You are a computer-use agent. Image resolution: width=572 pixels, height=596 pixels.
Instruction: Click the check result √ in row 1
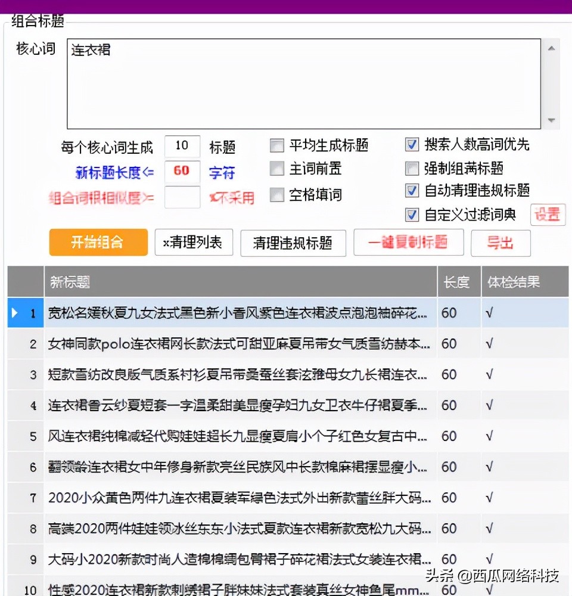point(525,313)
